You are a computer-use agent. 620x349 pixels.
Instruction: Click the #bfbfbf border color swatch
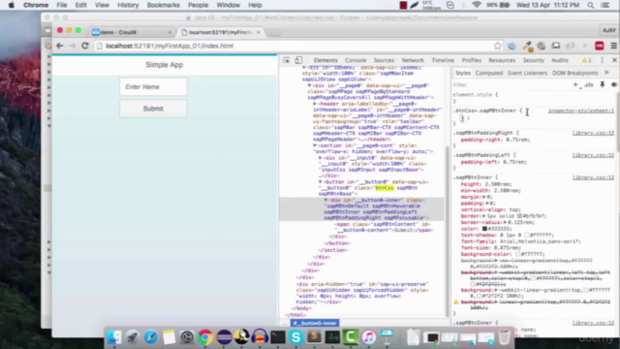click(520, 216)
